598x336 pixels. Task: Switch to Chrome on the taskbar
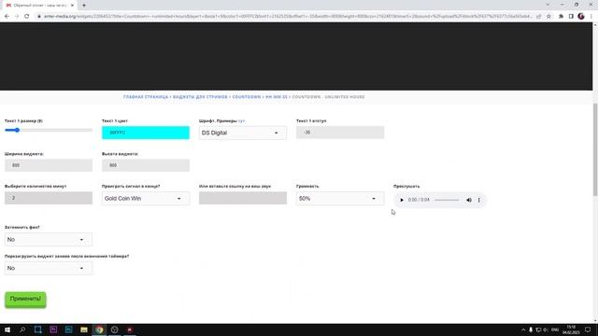99,329
